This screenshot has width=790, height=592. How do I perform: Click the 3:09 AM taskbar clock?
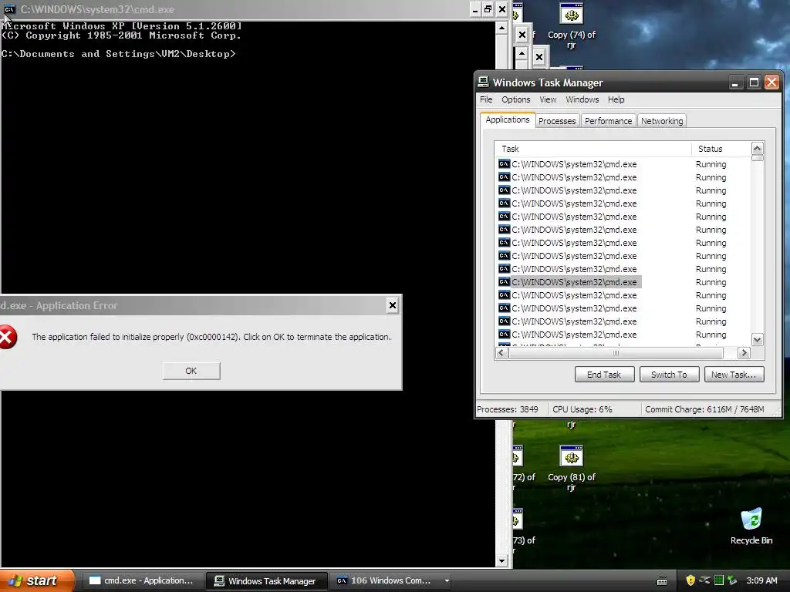click(x=761, y=580)
